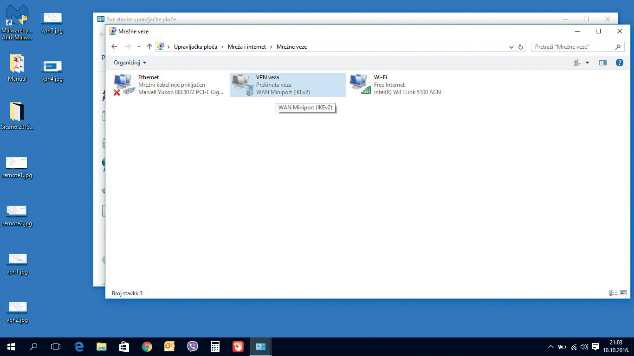Expand recent locations dropdown next to arrows

139,47
